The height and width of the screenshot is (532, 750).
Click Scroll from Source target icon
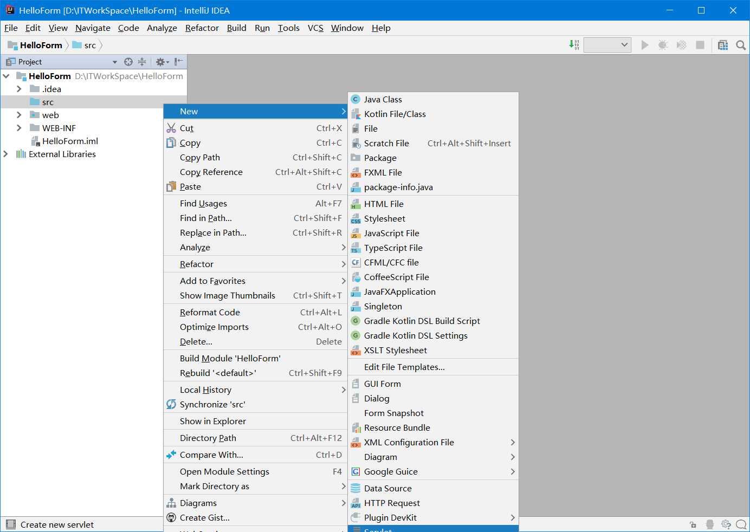tap(128, 62)
